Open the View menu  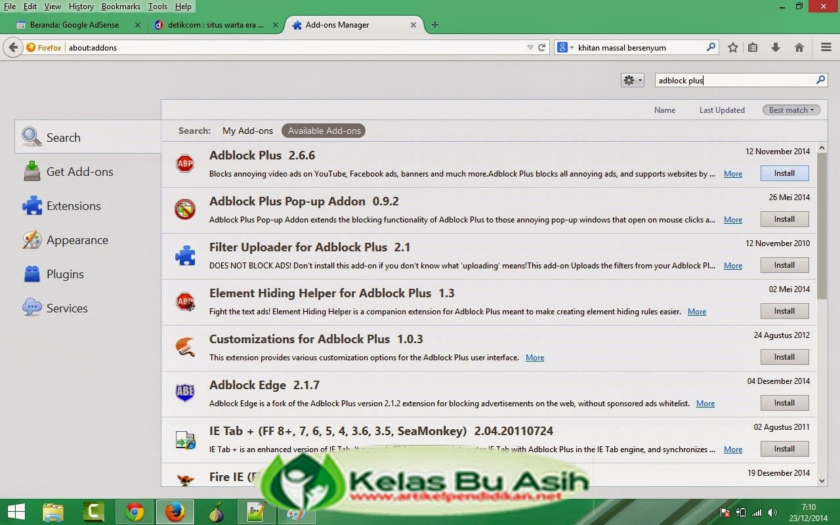[x=52, y=7]
